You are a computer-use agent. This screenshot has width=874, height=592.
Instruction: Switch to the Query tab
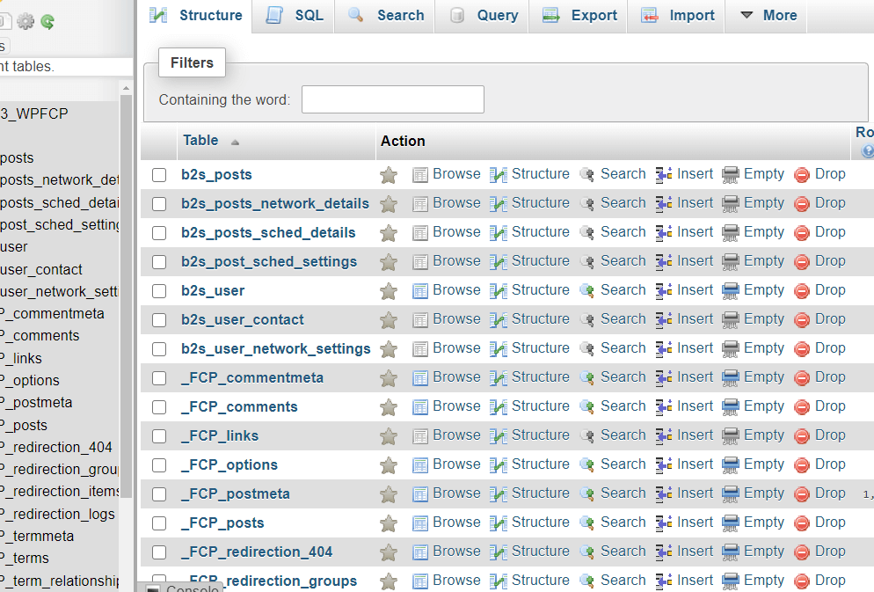pyautogui.click(x=484, y=16)
